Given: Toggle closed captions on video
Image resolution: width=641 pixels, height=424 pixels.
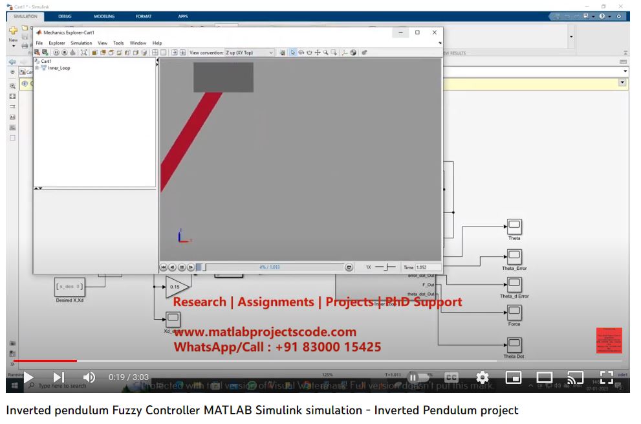Looking at the screenshot, I should pyautogui.click(x=451, y=377).
